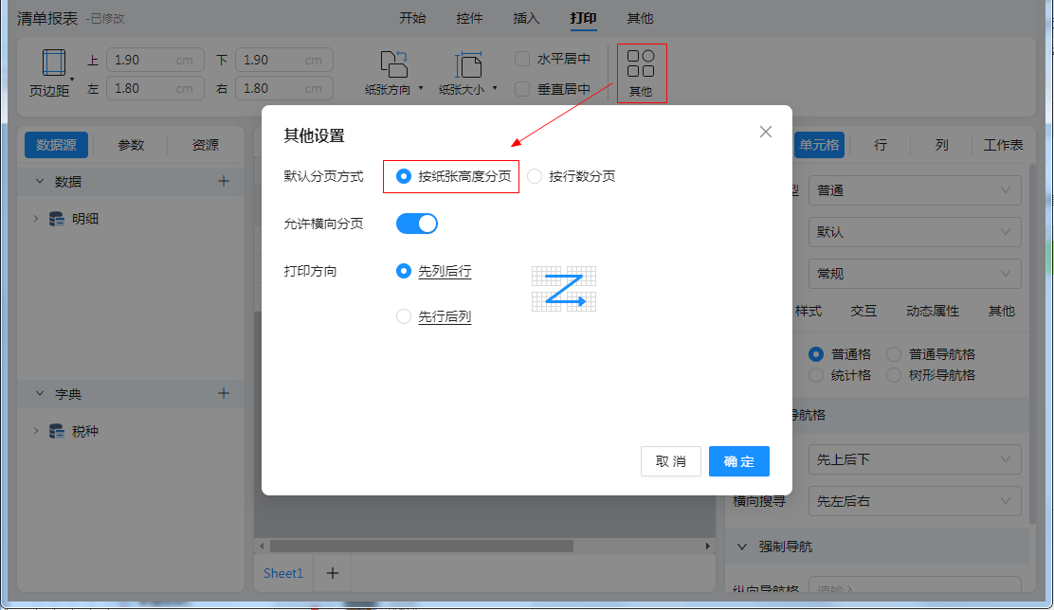Switch to the 参数 panel tab
The width and height of the screenshot is (1054, 610).
click(x=131, y=145)
